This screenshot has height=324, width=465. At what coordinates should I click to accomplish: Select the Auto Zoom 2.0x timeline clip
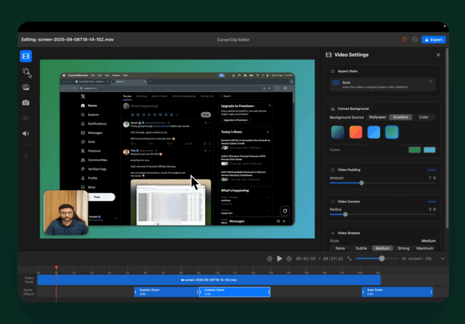[397, 292]
